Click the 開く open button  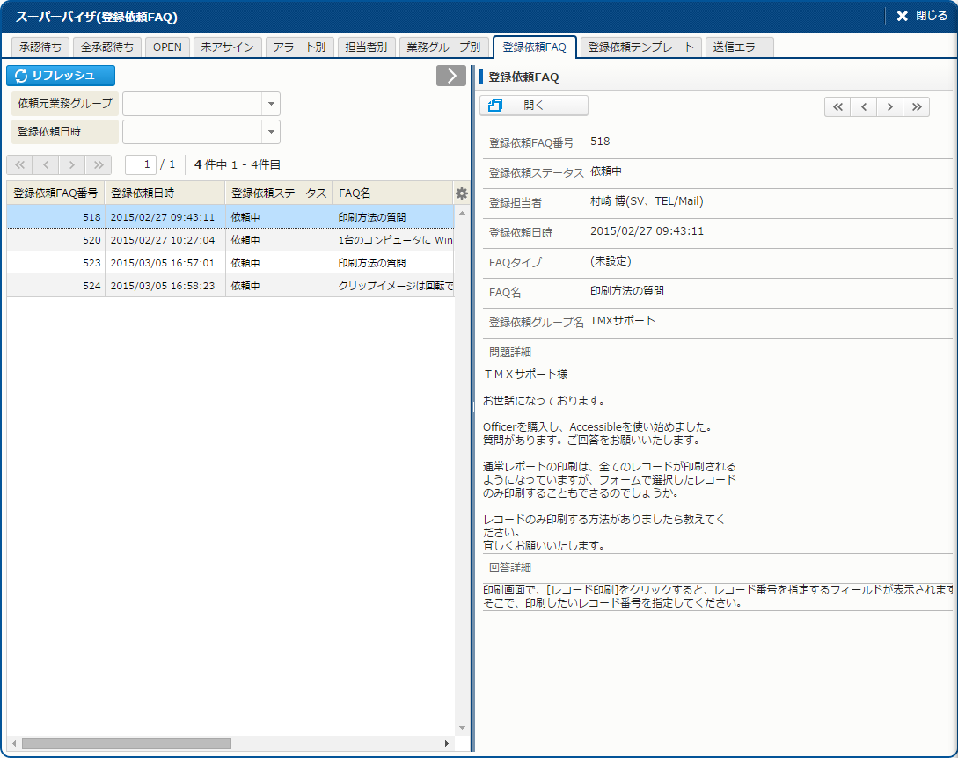pos(533,106)
